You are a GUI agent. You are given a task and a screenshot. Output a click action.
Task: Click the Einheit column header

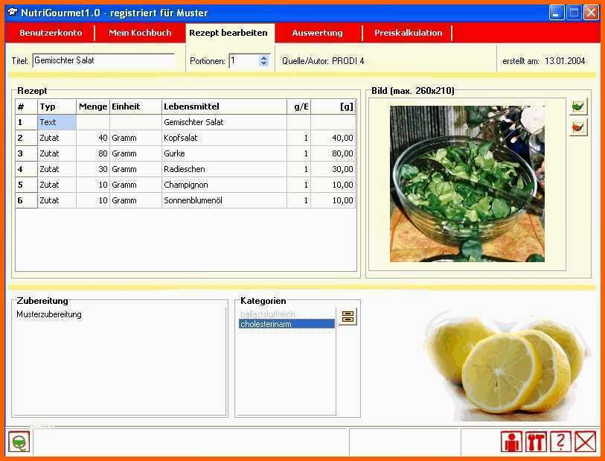(x=136, y=106)
